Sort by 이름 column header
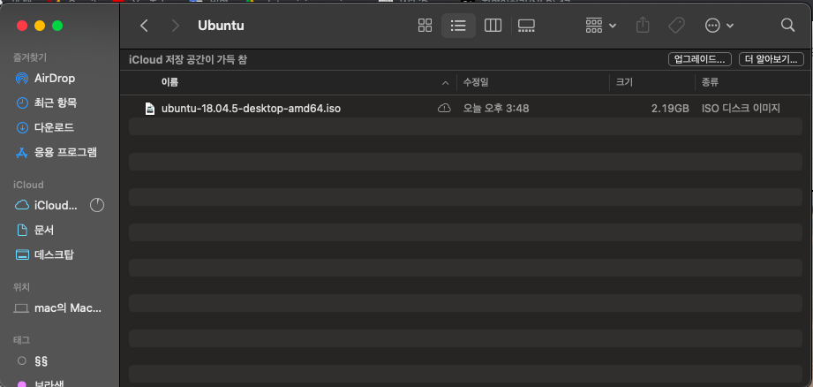Image resolution: width=813 pixels, height=387 pixels. tap(170, 82)
